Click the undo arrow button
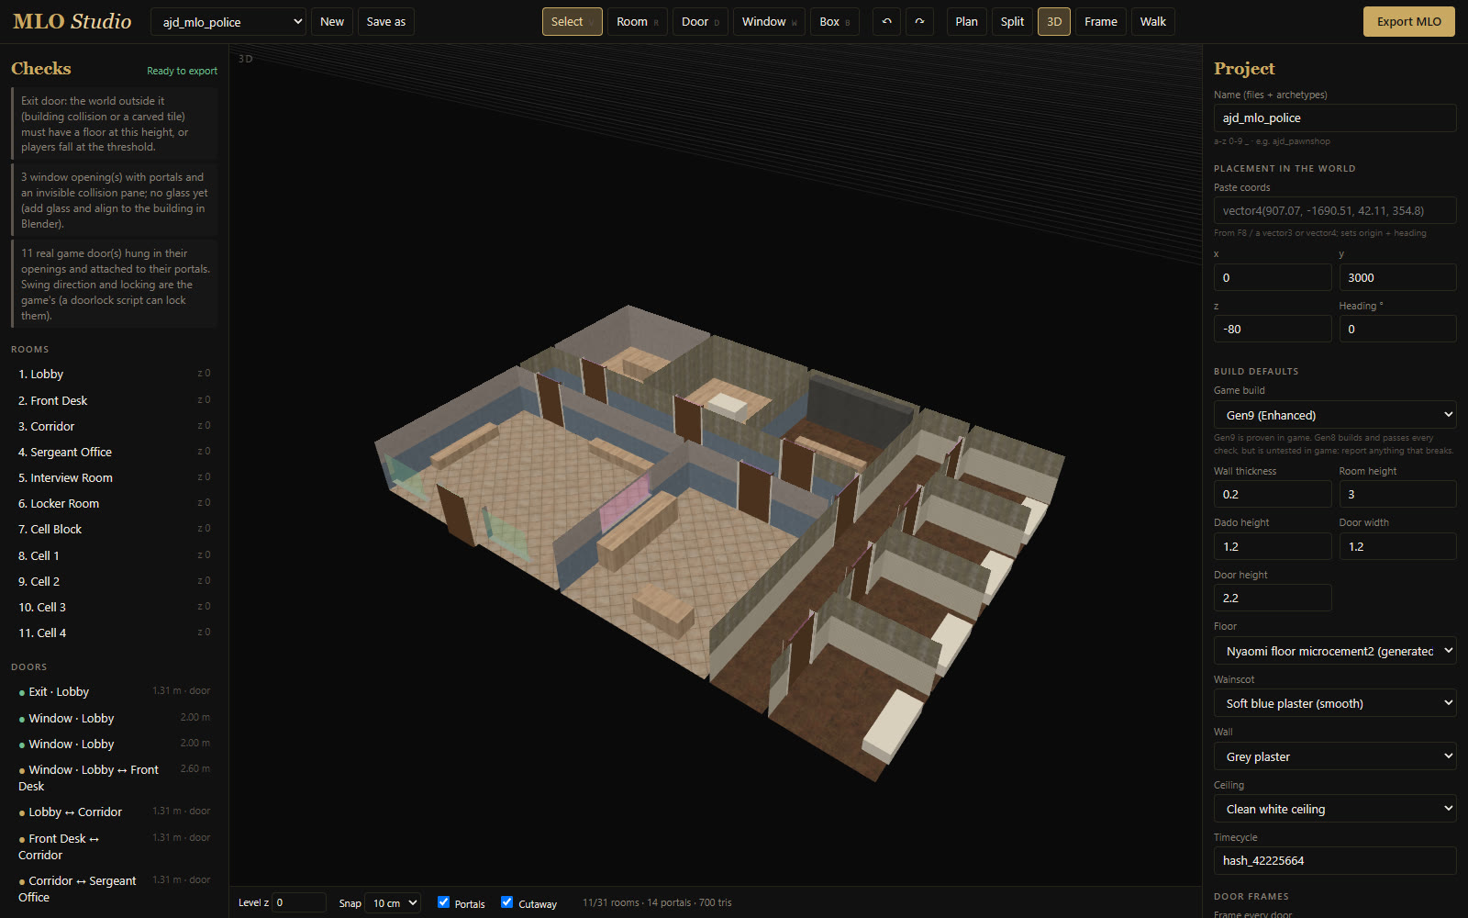 (886, 21)
